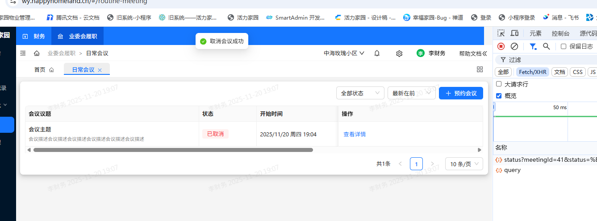
Task: Click the 帮助文档 link
Action: click(470, 53)
